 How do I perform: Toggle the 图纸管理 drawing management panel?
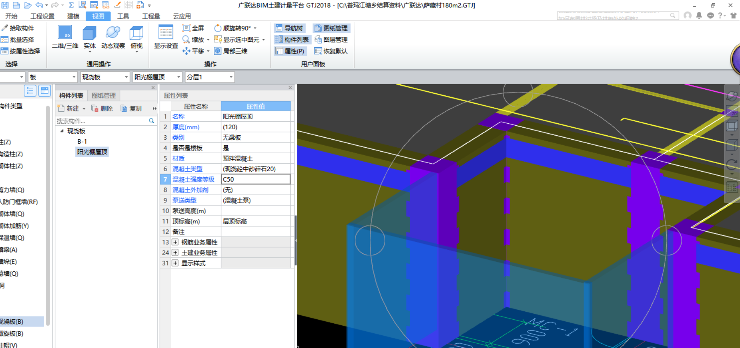331,28
